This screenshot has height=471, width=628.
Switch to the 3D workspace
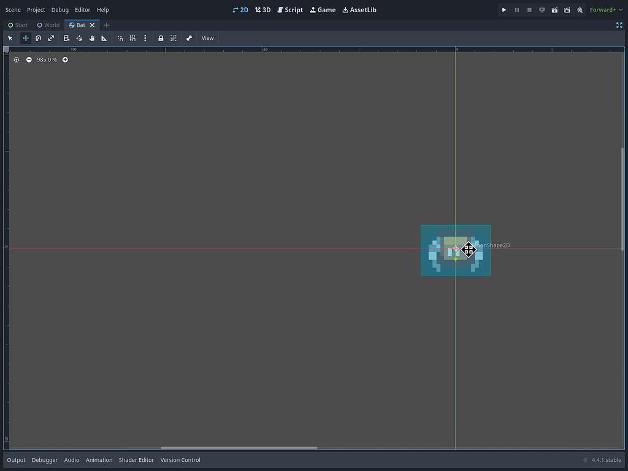point(262,10)
